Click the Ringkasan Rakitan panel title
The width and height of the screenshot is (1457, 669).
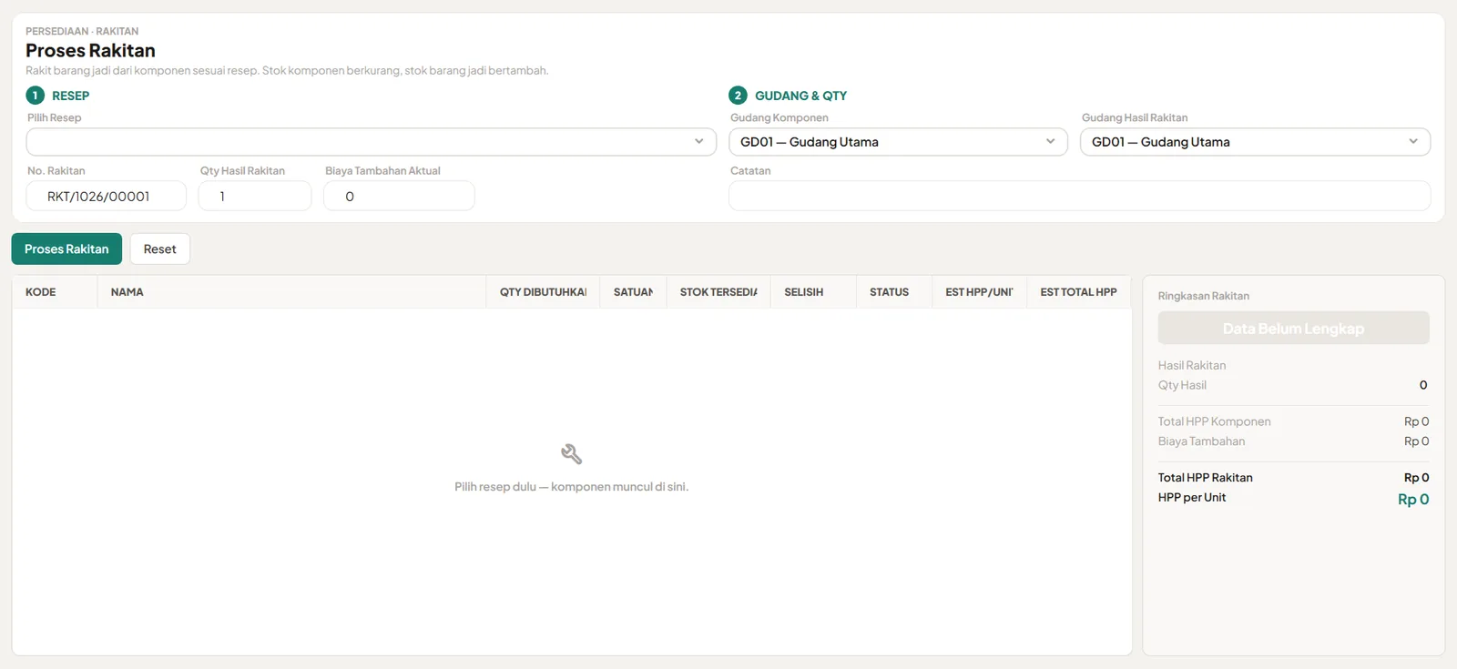point(1204,296)
